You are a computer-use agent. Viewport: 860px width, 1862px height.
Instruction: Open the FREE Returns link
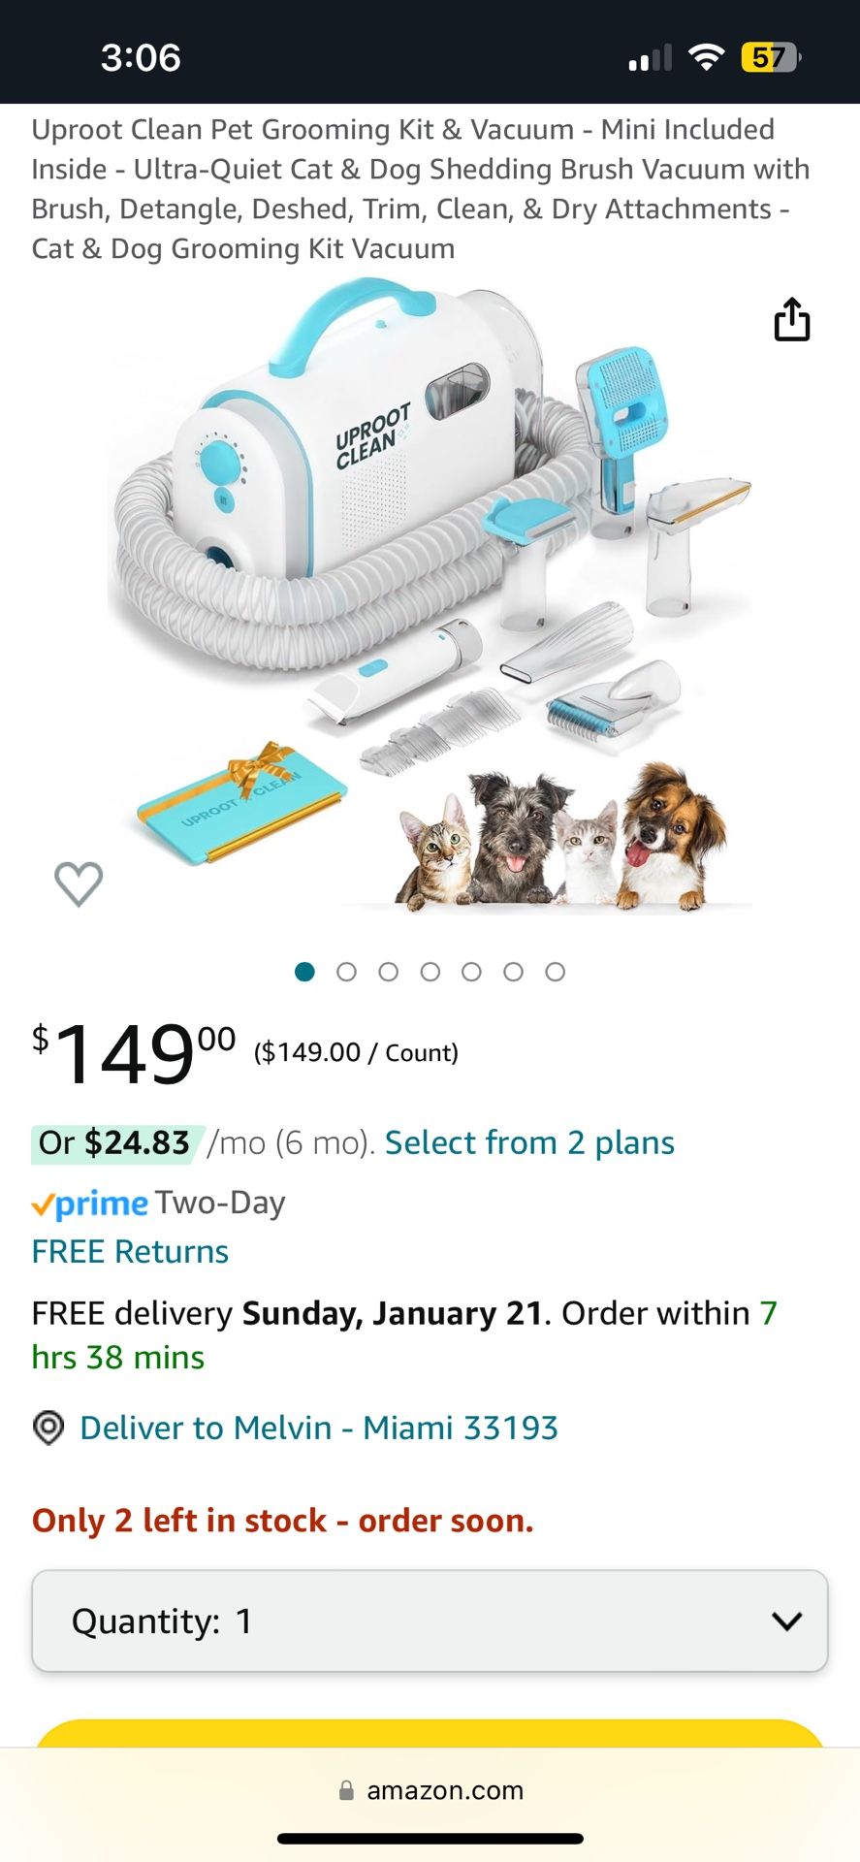point(130,1251)
